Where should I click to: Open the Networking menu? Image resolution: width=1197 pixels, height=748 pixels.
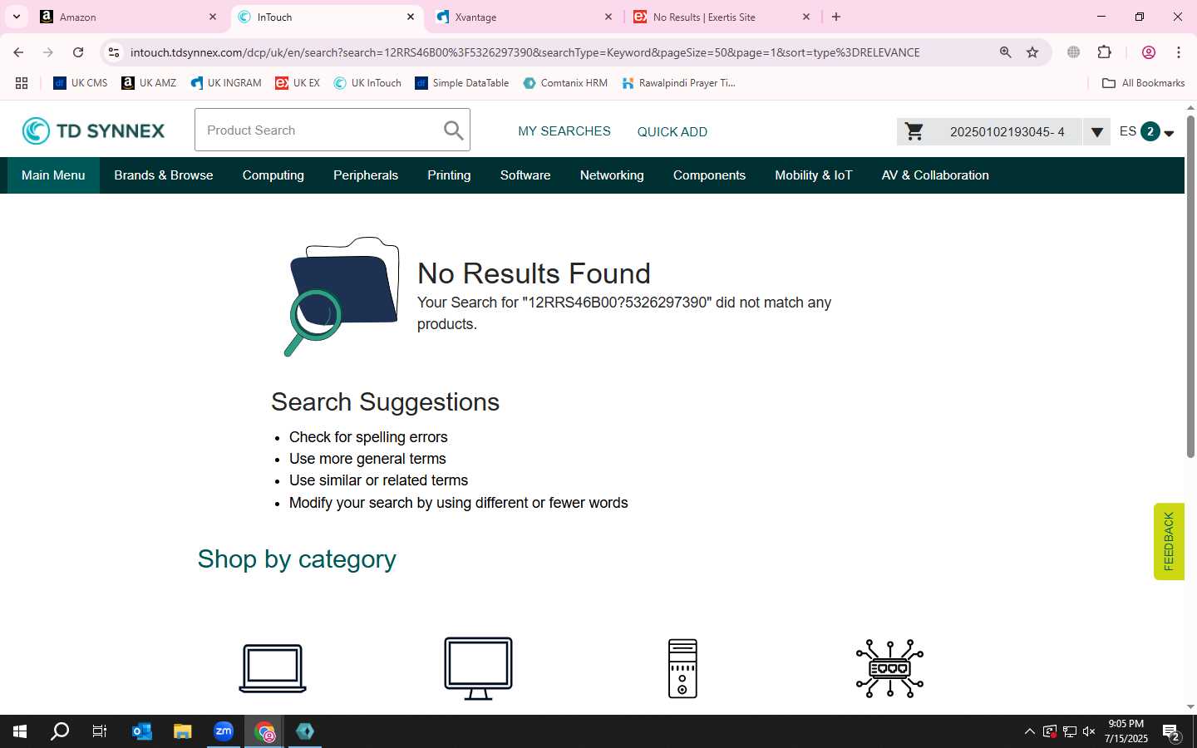coord(612,175)
